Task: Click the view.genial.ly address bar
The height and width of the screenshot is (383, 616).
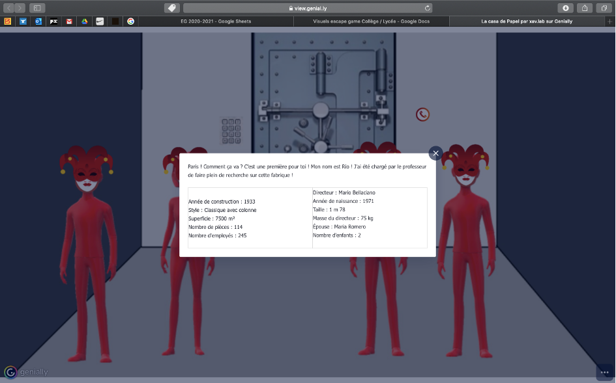Action: pyautogui.click(x=308, y=8)
